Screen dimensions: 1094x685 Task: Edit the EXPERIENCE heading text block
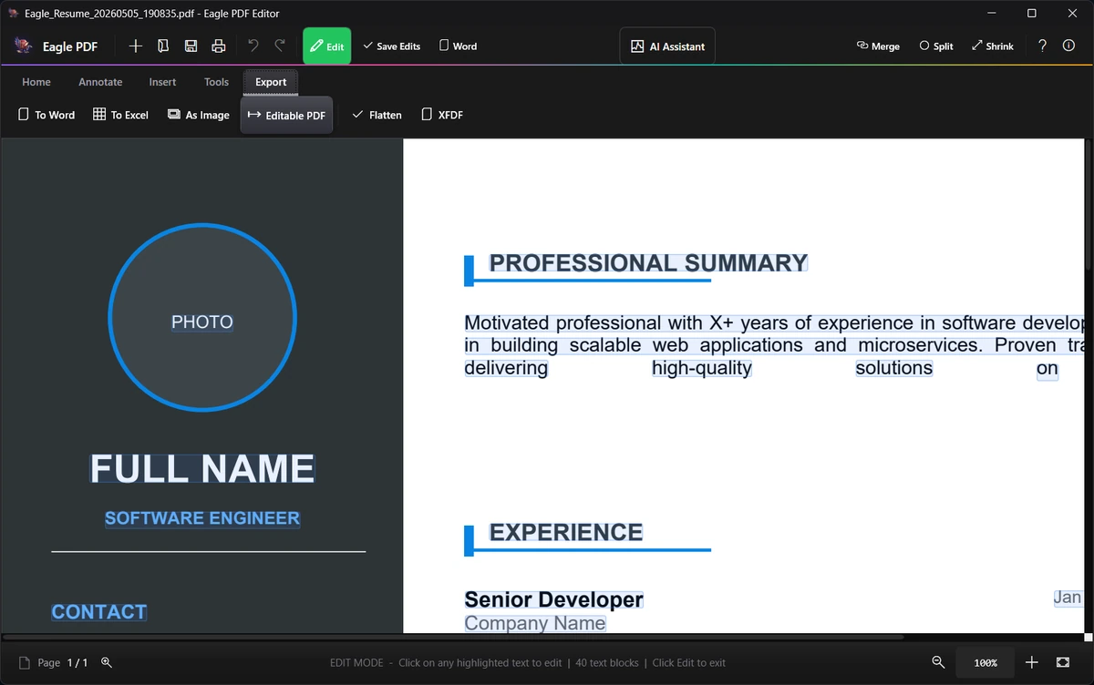coord(566,532)
